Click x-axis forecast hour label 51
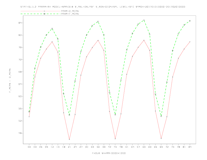207x160 pixels. [x=127, y=147]
